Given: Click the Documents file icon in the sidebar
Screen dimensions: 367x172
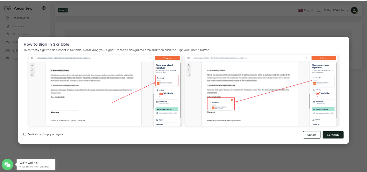Looking at the screenshot, I should [7, 34].
